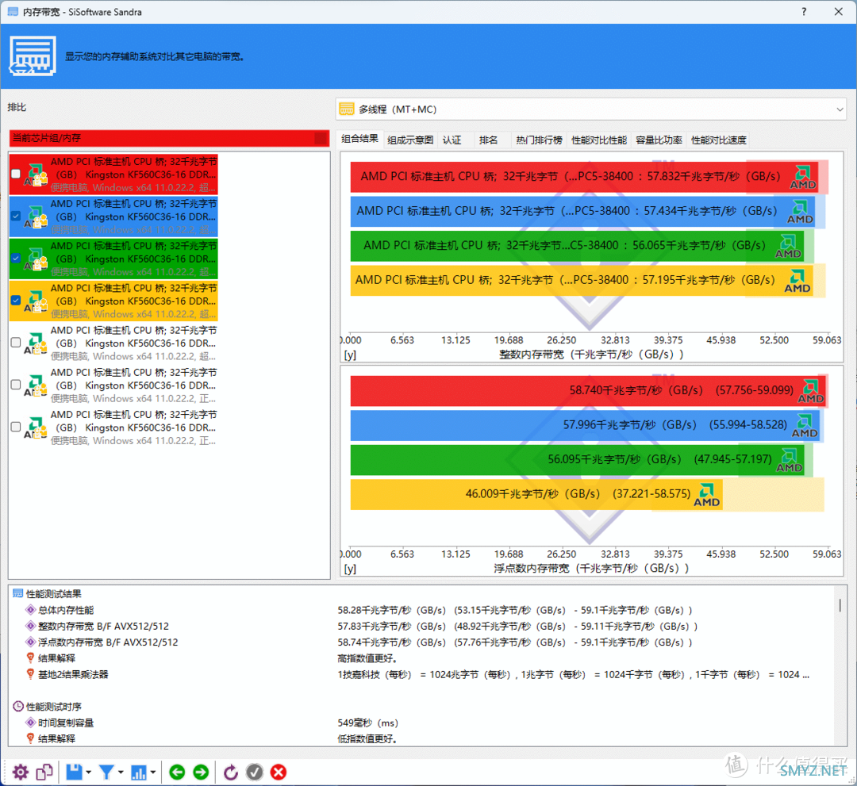Click the diamond icon beside 时间复制容量
857x786 pixels.
point(31,723)
